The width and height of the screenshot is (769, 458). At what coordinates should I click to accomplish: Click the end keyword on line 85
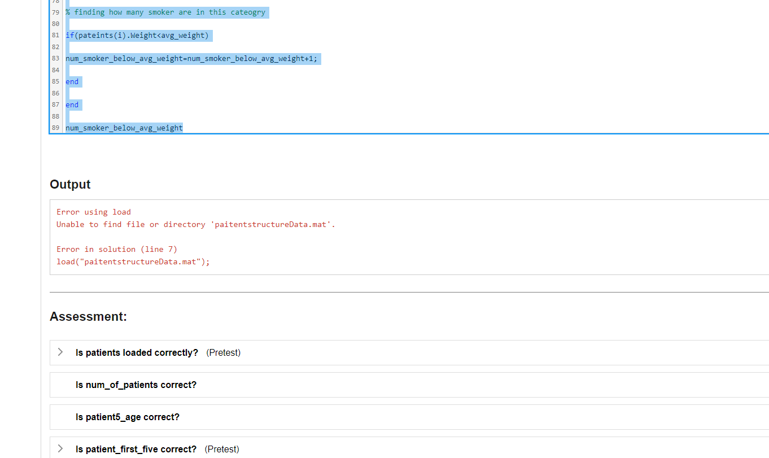tap(72, 81)
